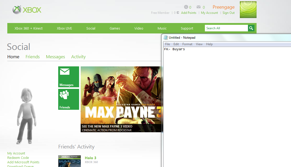Open Notepad Format menu
The image size is (291, 167).
tap(187, 44)
